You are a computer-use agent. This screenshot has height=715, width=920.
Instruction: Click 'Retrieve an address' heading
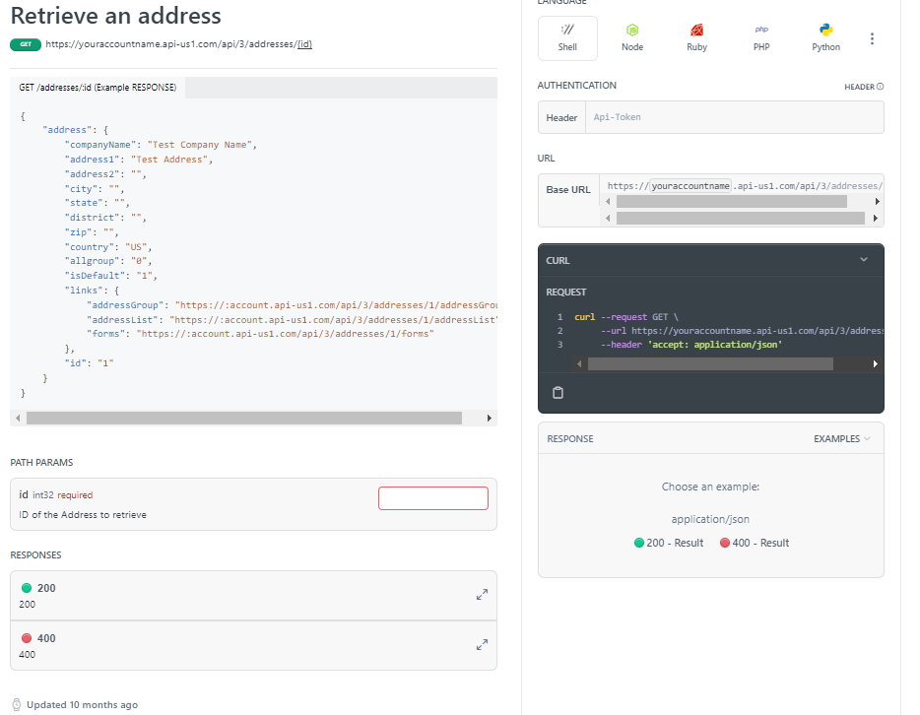point(115,16)
